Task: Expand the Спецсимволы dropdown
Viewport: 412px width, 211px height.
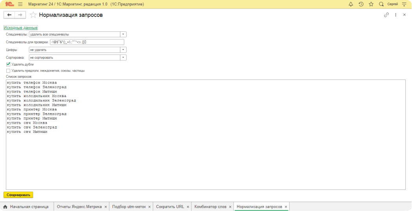Action: pos(123,34)
